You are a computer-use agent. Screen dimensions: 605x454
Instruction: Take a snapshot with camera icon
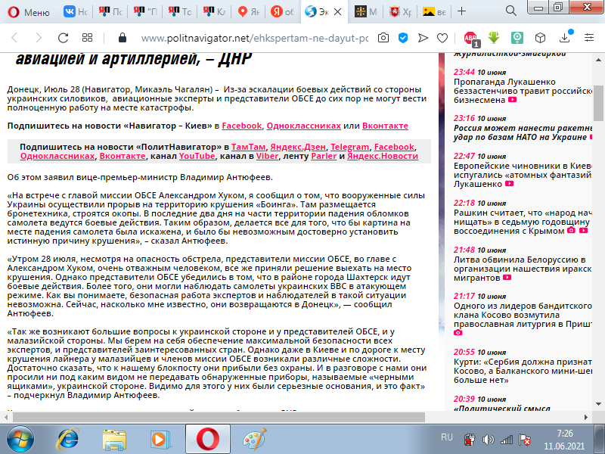click(383, 37)
